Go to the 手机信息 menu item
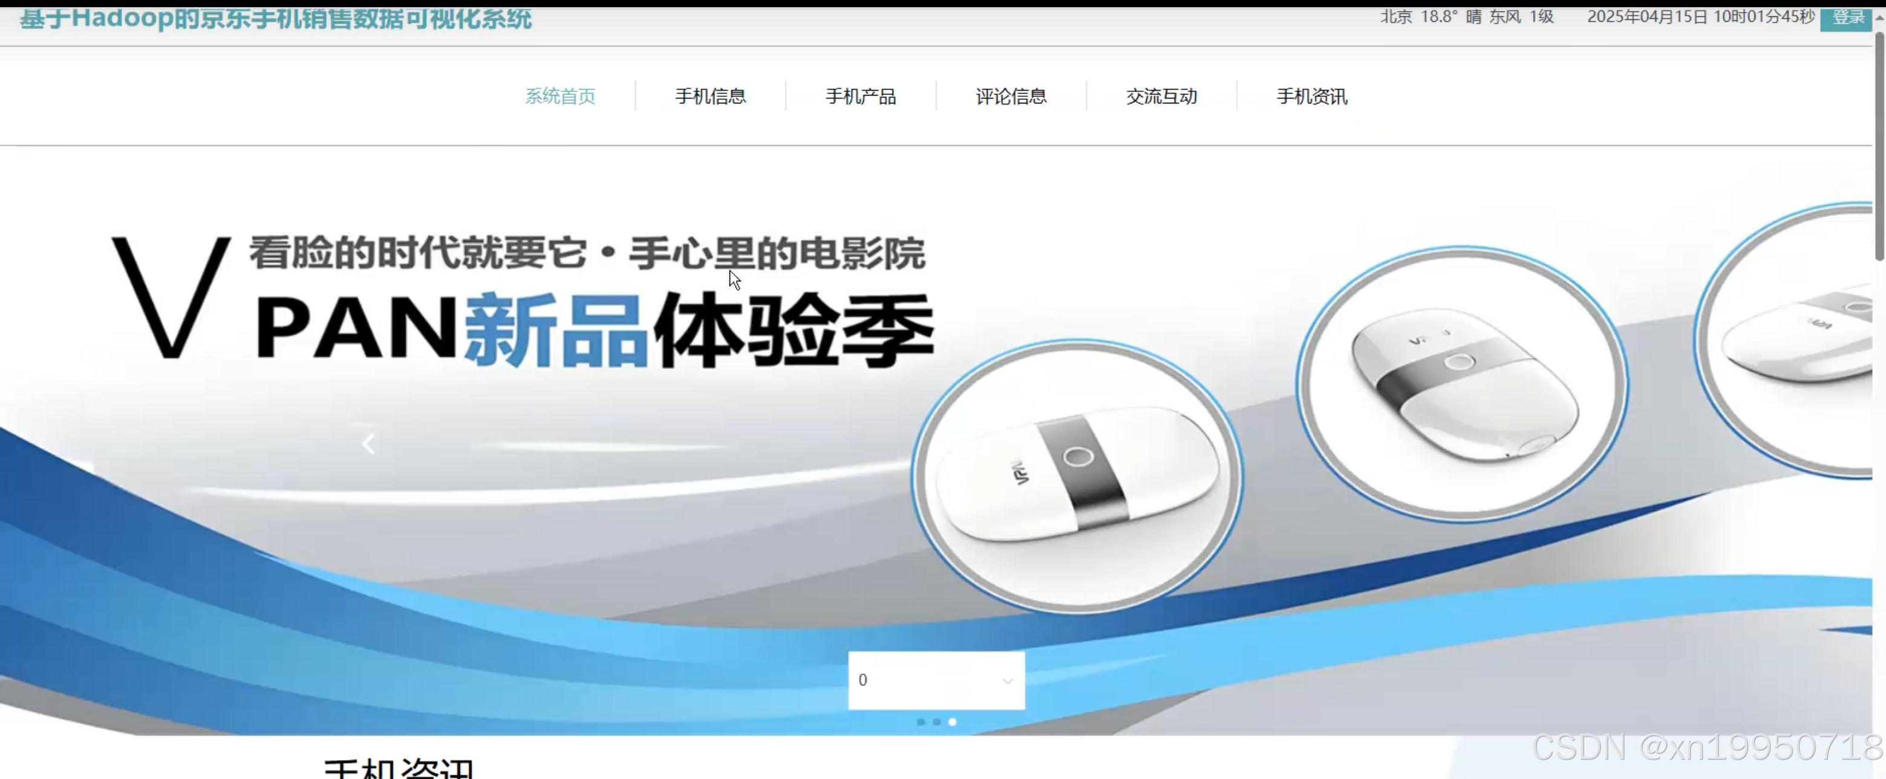The height and width of the screenshot is (779, 1886). [710, 96]
